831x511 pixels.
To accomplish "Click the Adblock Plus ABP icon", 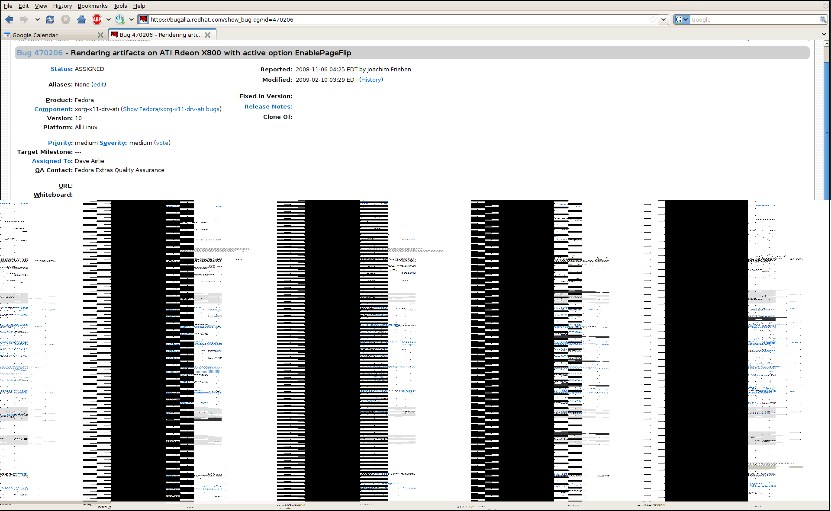I will point(97,19).
